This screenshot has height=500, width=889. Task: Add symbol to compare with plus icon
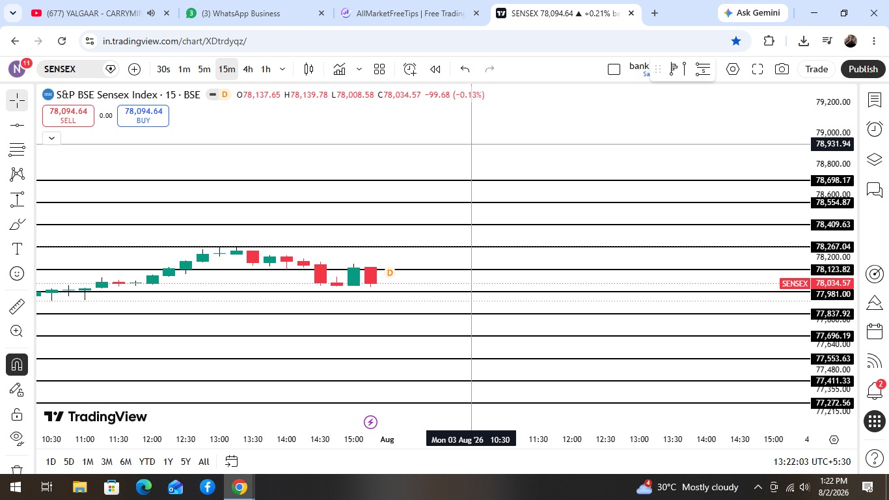click(x=135, y=69)
